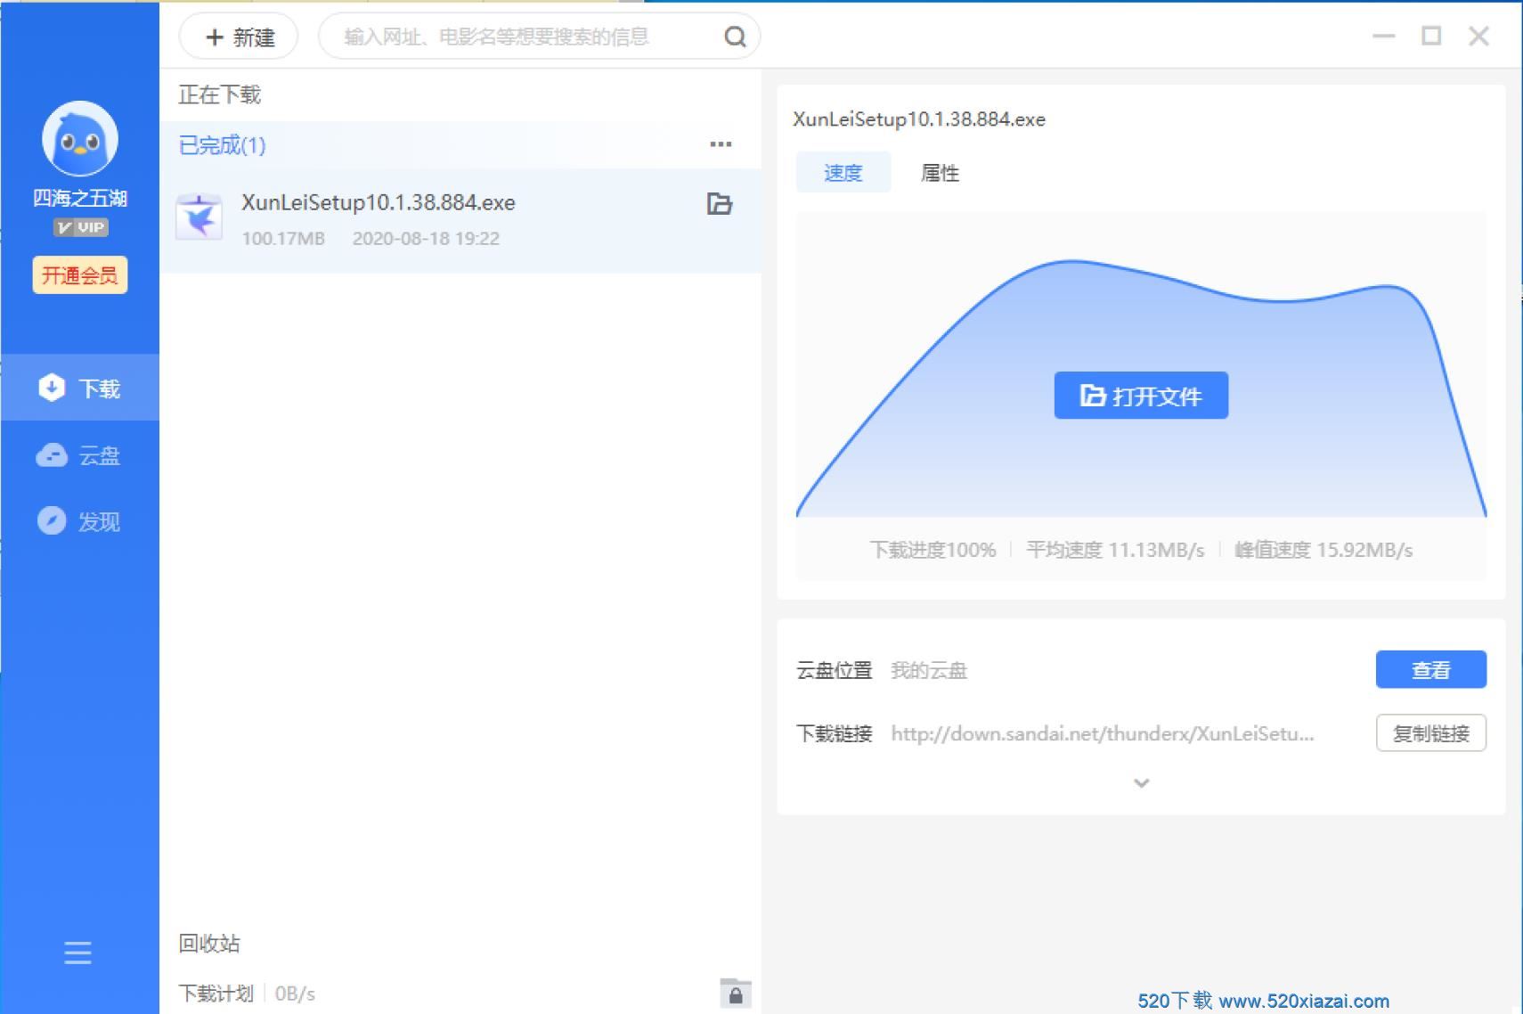This screenshot has height=1014, width=1523.
Task: Click the download link URL text
Action: (1103, 733)
